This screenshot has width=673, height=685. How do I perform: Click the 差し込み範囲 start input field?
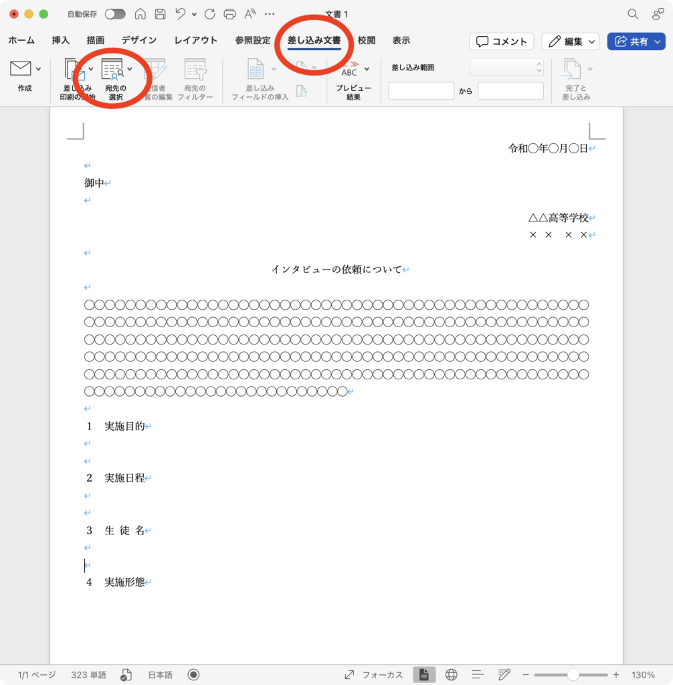[421, 91]
